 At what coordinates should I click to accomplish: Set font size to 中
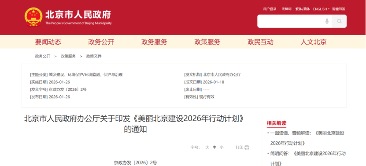coord(214,148)
